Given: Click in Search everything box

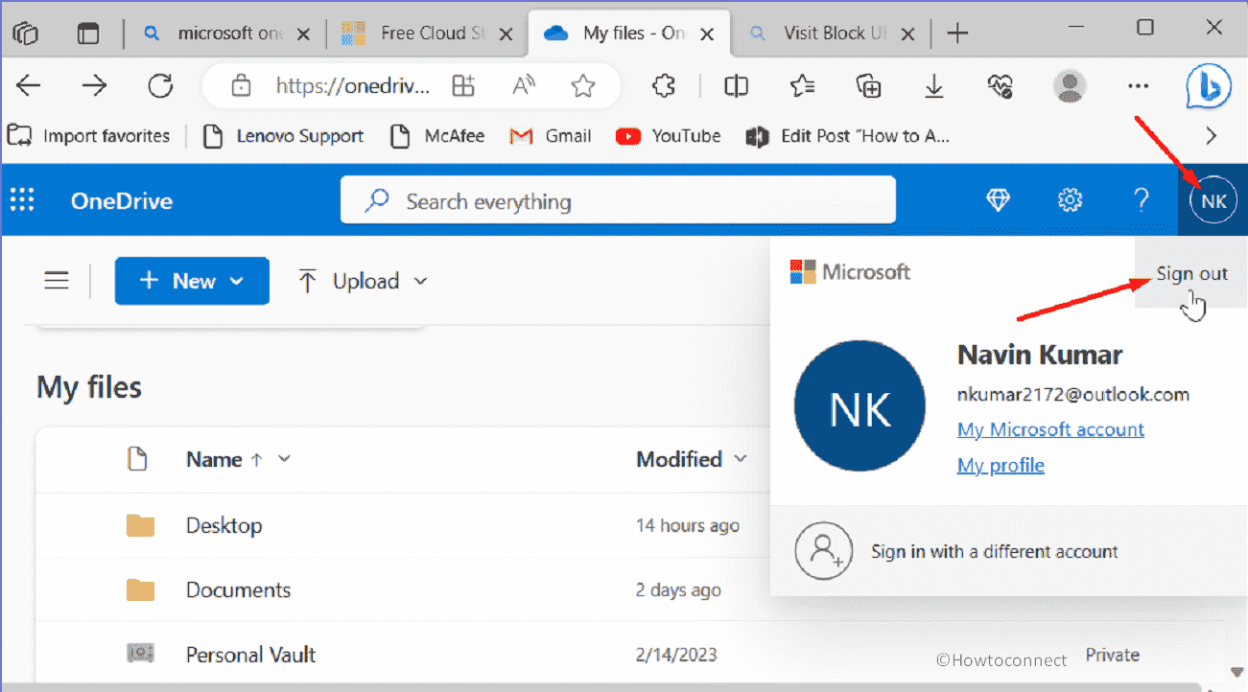Looking at the screenshot, I should point(618,201).
